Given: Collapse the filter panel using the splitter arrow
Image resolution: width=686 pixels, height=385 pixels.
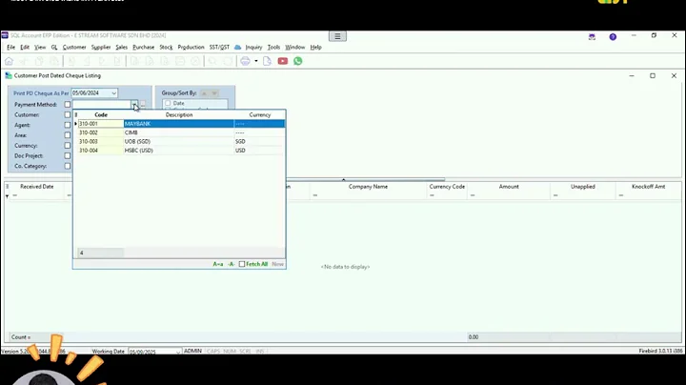Looking at the screenshot, I should pyautogui.click(x=343, y=179).
